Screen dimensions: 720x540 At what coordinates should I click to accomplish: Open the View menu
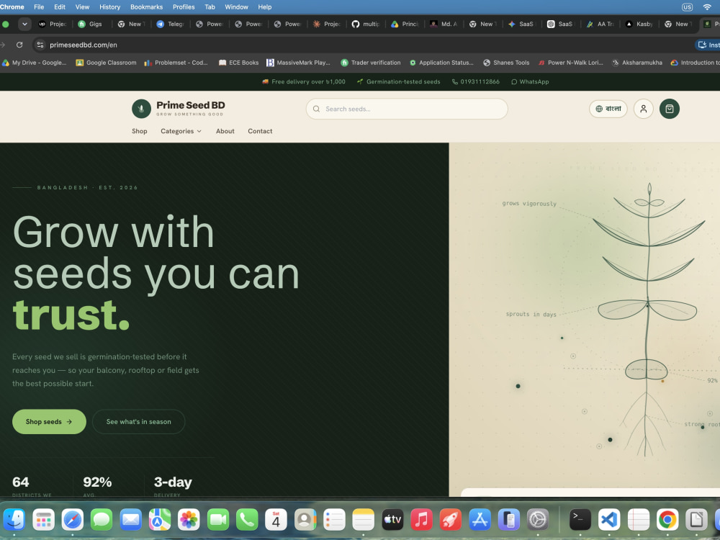82,7
